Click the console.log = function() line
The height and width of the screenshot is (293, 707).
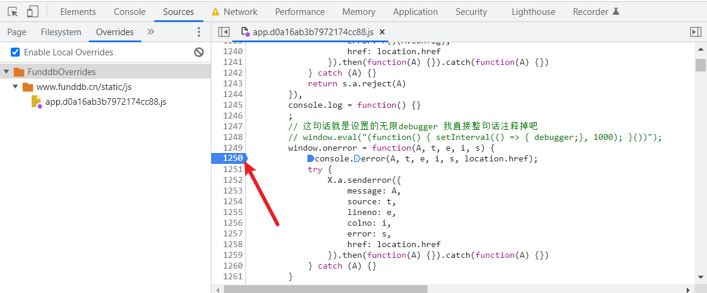click(x=355, y=105)
